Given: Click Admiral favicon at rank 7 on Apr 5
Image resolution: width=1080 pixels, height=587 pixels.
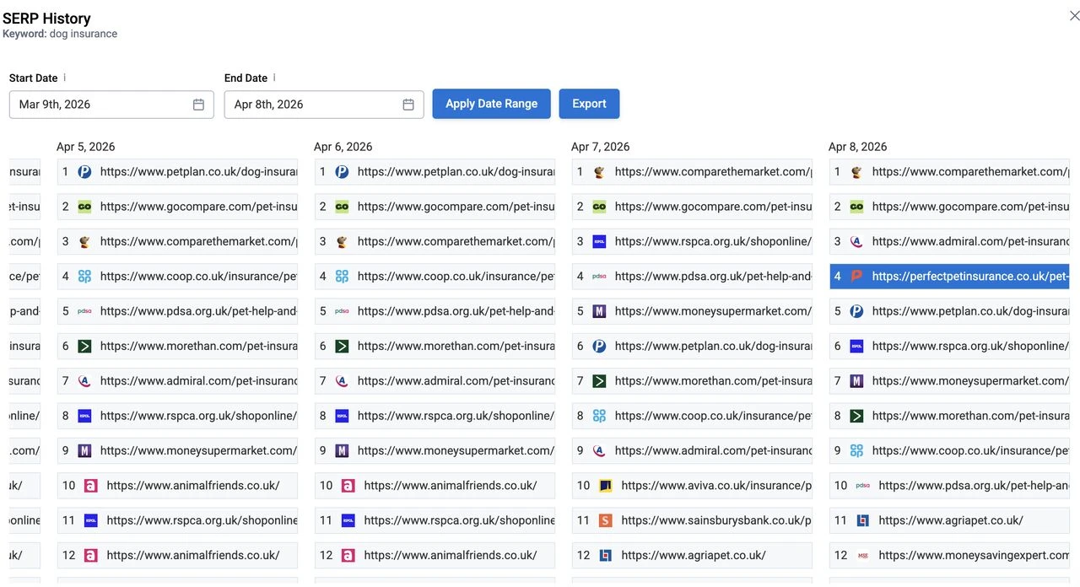Looking at the screenshot, I should pyautogui.click(x=84, y=381).
